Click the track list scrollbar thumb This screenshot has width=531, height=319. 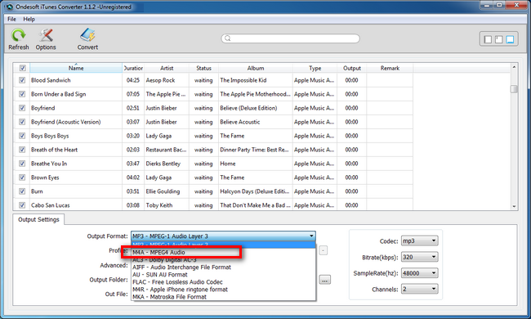coord(514,89)
